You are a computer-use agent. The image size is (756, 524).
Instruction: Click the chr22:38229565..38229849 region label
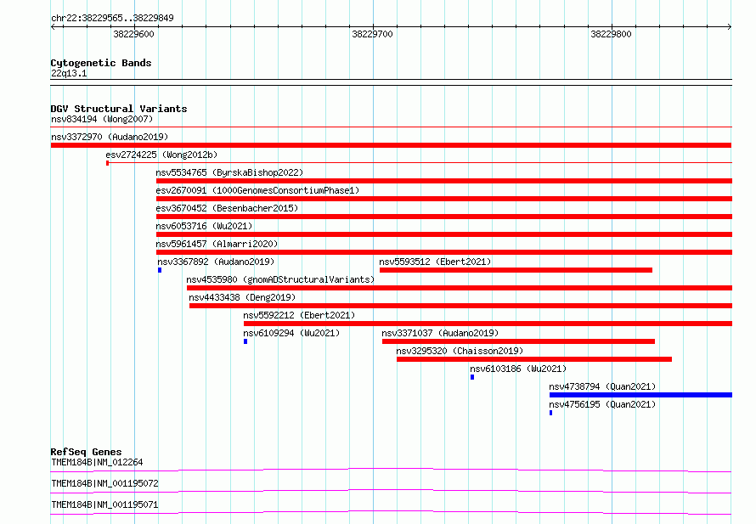pyautogui.click(x=112, y=18)
